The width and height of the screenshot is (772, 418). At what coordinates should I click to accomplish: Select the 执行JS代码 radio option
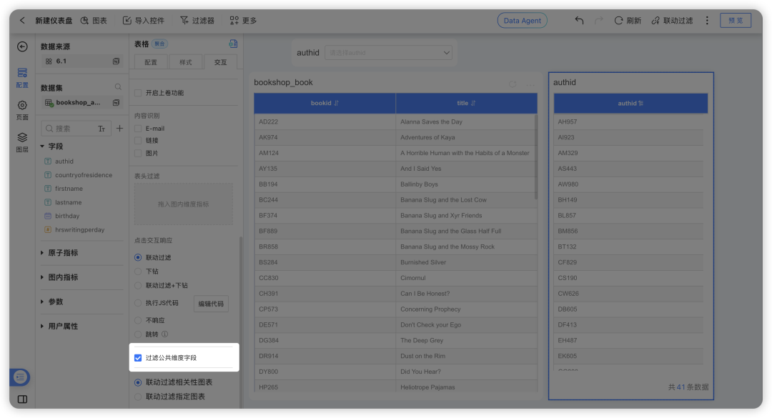(139, 303)
